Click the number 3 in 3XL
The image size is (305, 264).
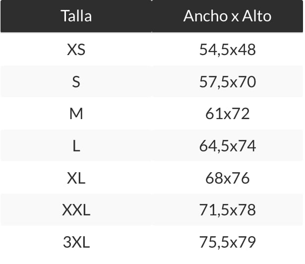(x=67, y=242)
